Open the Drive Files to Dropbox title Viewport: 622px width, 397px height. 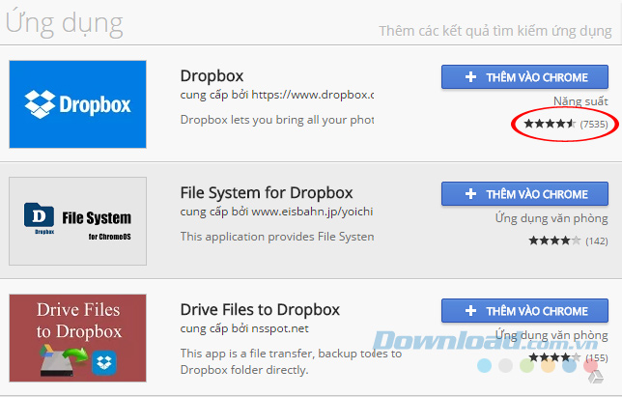(260, 310)
